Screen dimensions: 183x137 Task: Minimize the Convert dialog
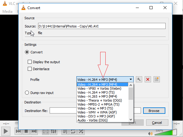click(137, 8)
